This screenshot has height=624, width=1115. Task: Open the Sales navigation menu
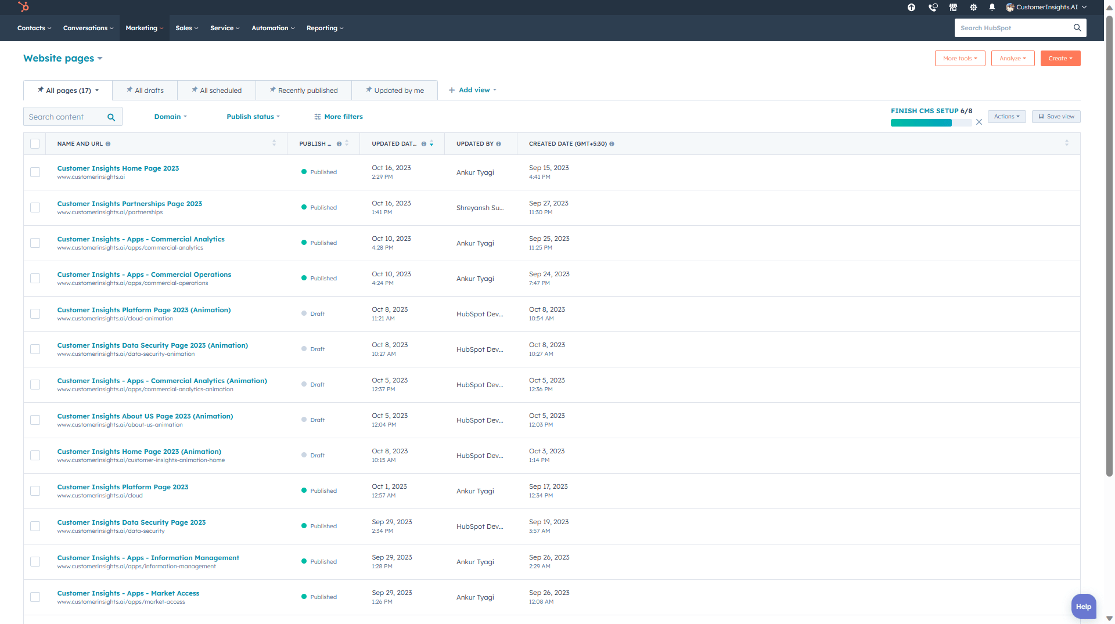(187, 28)
